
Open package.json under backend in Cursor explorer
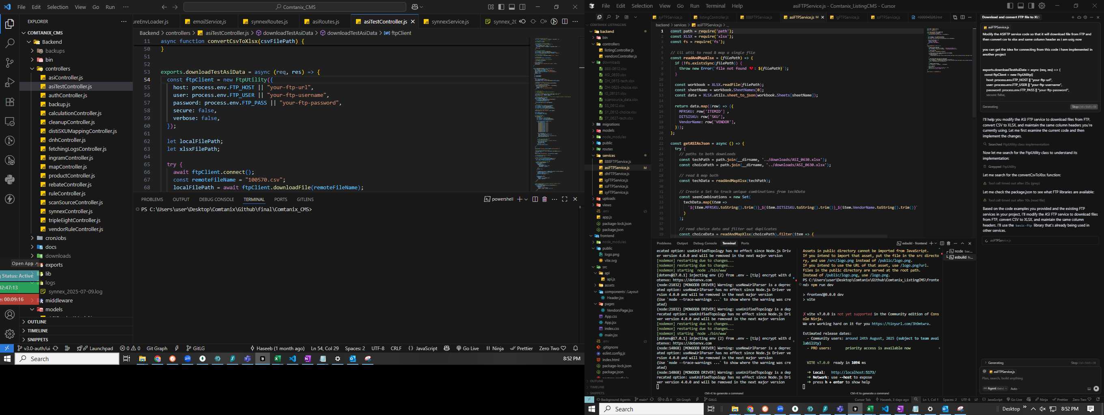point(613,230)
